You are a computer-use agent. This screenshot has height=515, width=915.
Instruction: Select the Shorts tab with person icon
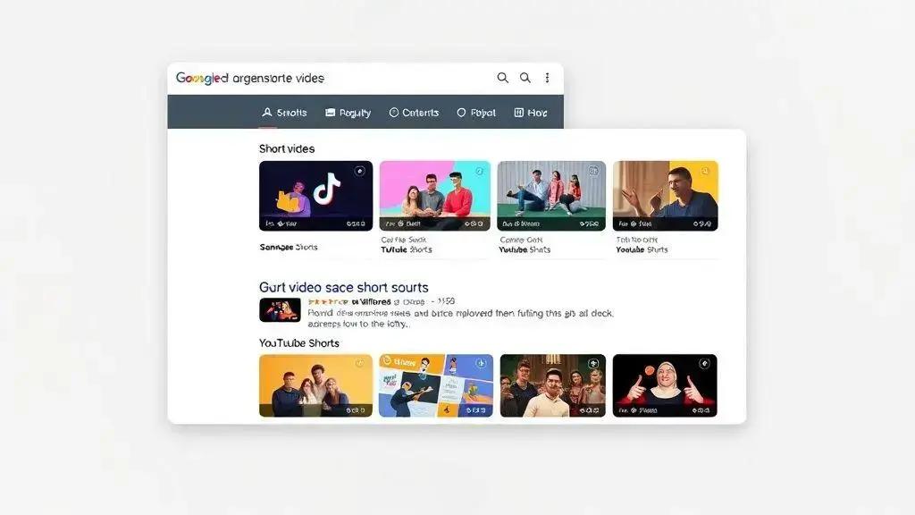point(284,113)
